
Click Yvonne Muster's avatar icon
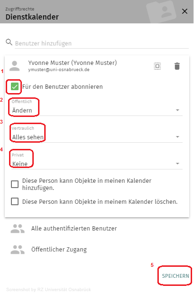tap(15, 66)
